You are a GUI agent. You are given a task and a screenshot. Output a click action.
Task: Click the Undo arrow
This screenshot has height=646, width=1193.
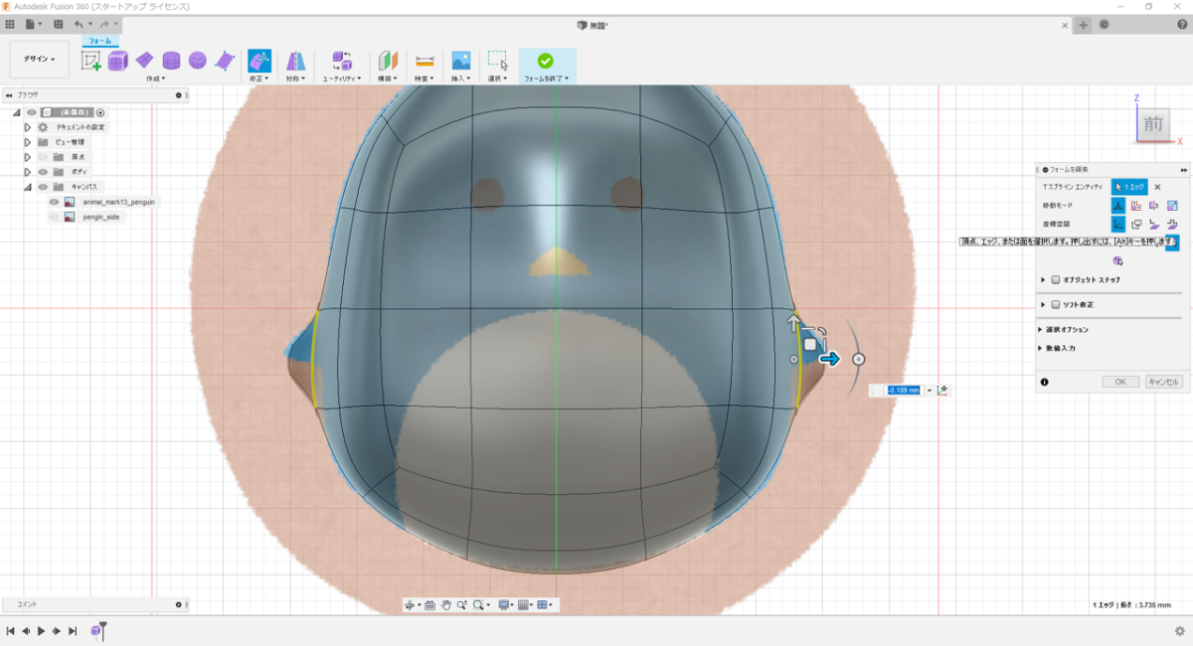80,24
